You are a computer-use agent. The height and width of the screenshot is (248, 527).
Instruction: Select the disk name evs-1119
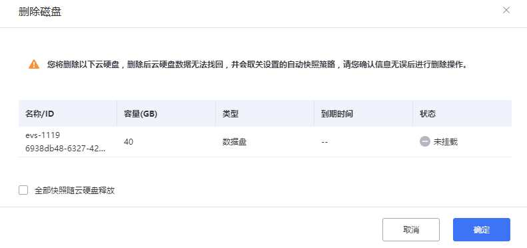click(x=43, y=135)
